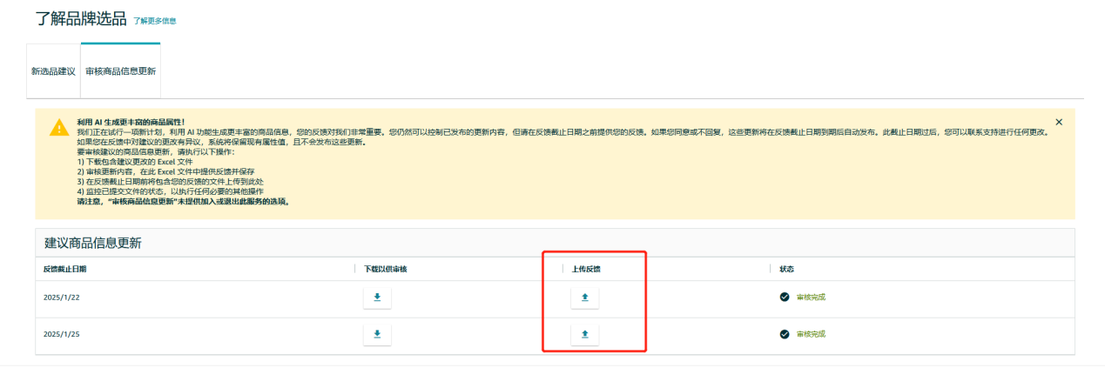Click the 上传反馈 column header

586,269
